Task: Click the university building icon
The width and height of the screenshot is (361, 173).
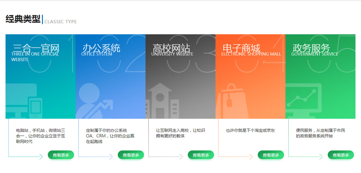Action: pyautogui.click(x=162, y=101)
